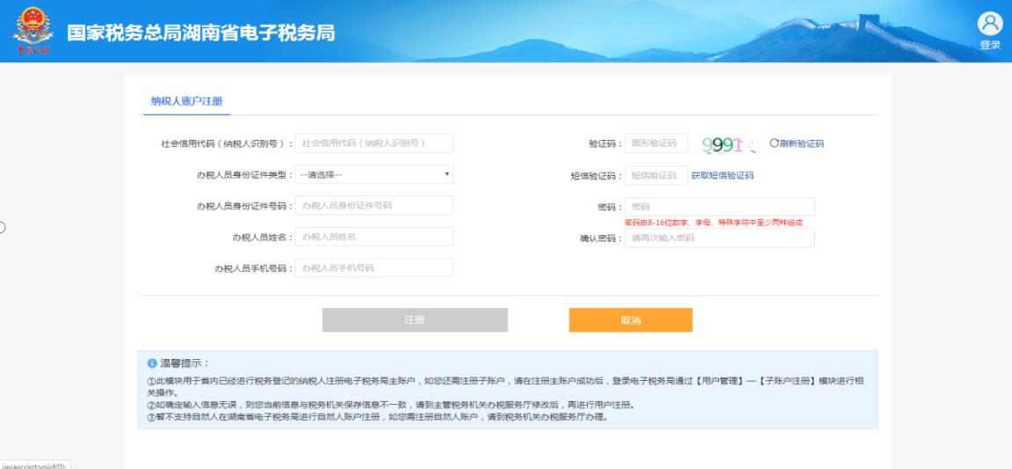Click the 获取短信验证码 link

coord(722,175)
